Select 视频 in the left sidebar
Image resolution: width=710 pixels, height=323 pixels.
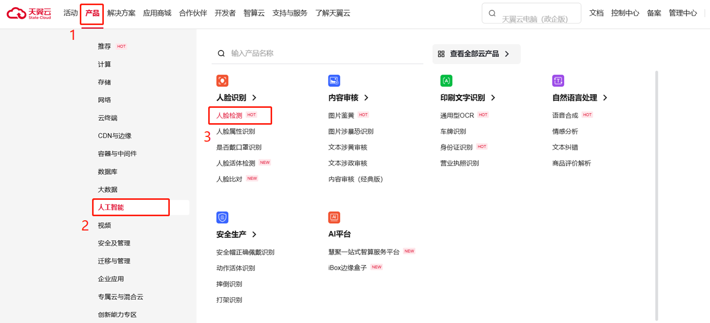pos(104,225)
